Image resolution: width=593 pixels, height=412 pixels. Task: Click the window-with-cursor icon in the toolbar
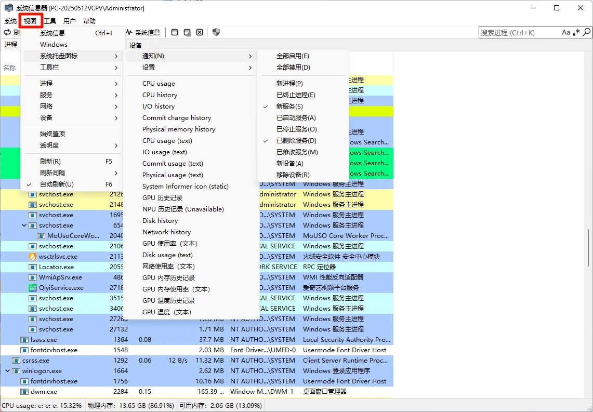(x=188, y=33)
